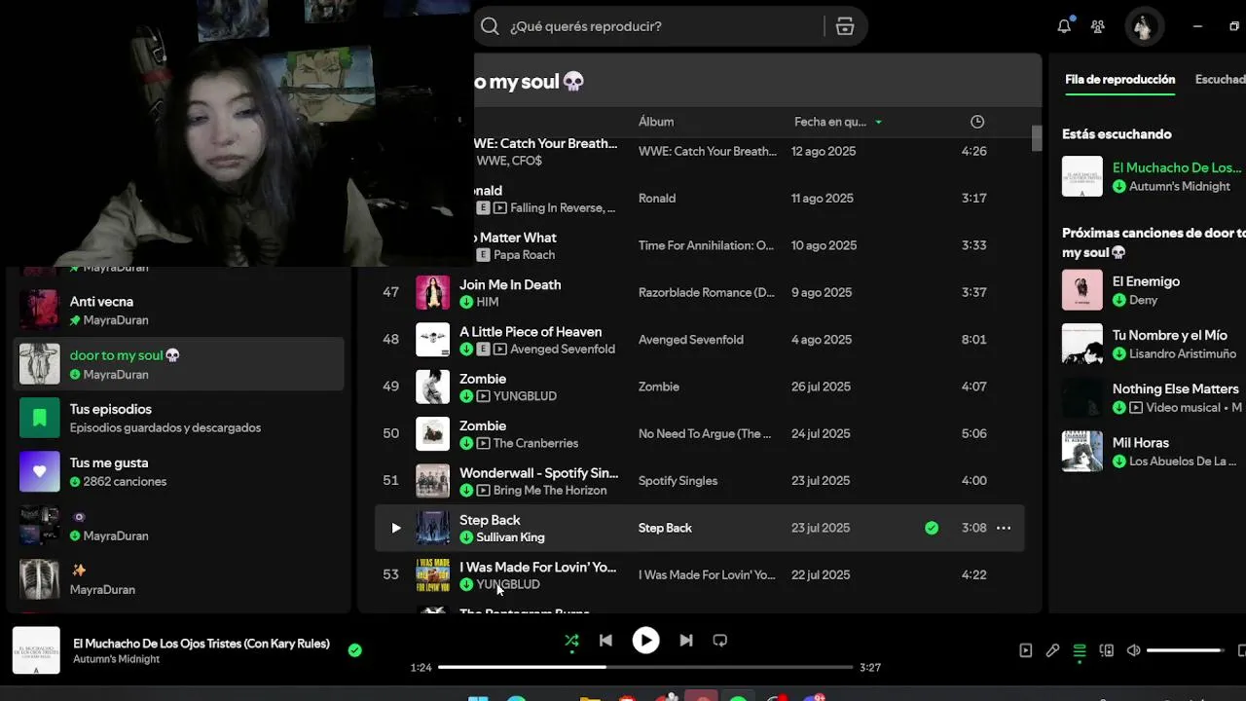The height and width of the screenshot is (701, 1246).
Task: Toggle the playback queue icon
Action: 1080,650
